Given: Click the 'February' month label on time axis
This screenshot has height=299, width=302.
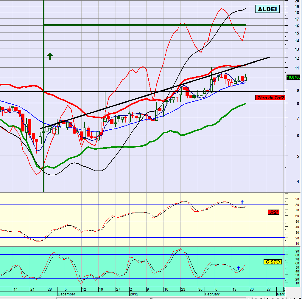Looking at the screenshot, I should coord(212,294).
